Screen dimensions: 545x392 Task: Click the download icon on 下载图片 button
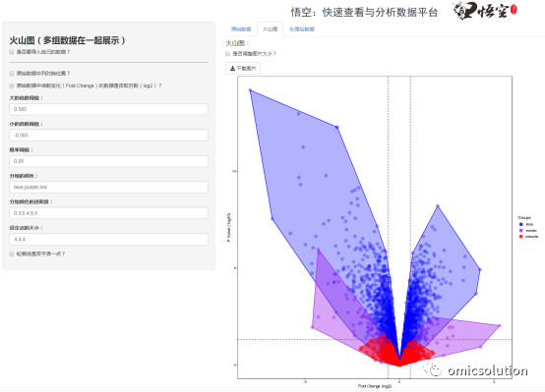232,69
